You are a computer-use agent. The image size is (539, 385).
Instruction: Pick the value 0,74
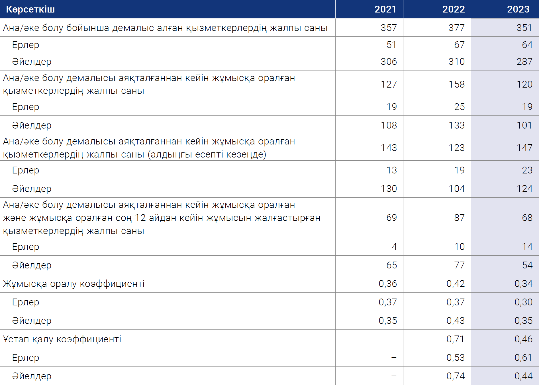tap(455, 376)
